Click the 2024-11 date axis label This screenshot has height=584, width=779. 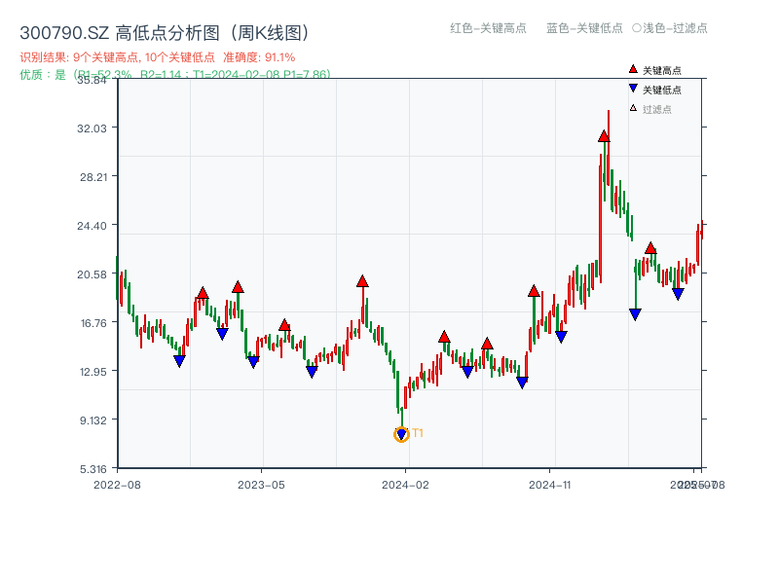tap(550, 485)
